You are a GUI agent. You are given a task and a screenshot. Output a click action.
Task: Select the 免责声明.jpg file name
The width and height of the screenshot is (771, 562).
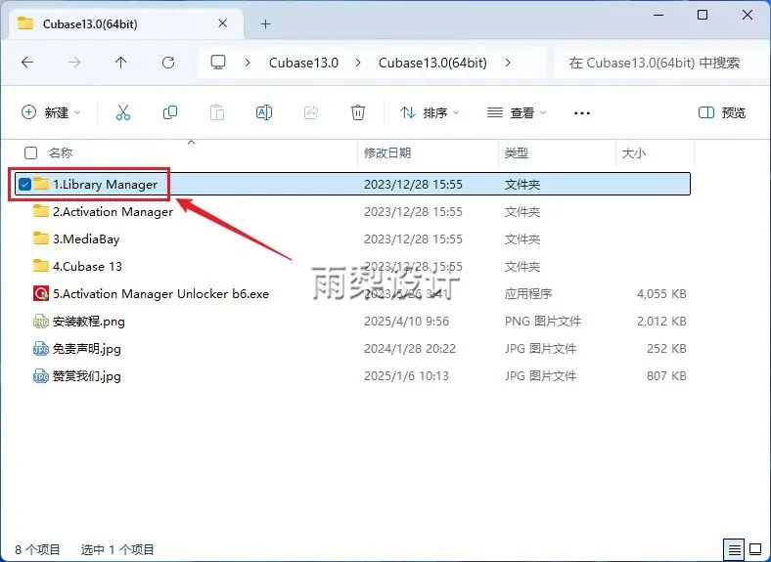[86, 349]
